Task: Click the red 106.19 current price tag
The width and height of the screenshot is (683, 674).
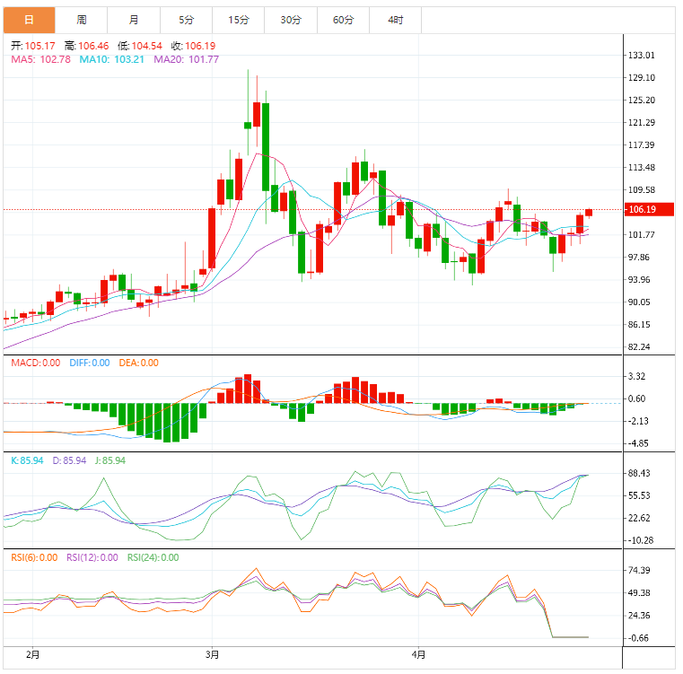Action: click(x=643, y=209)
